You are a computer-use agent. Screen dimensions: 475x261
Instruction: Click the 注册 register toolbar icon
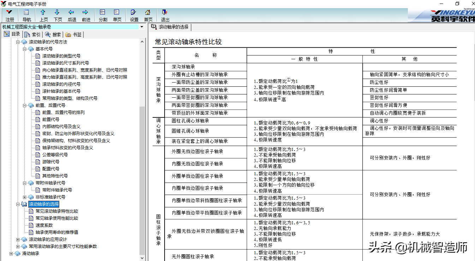(10, 12)
